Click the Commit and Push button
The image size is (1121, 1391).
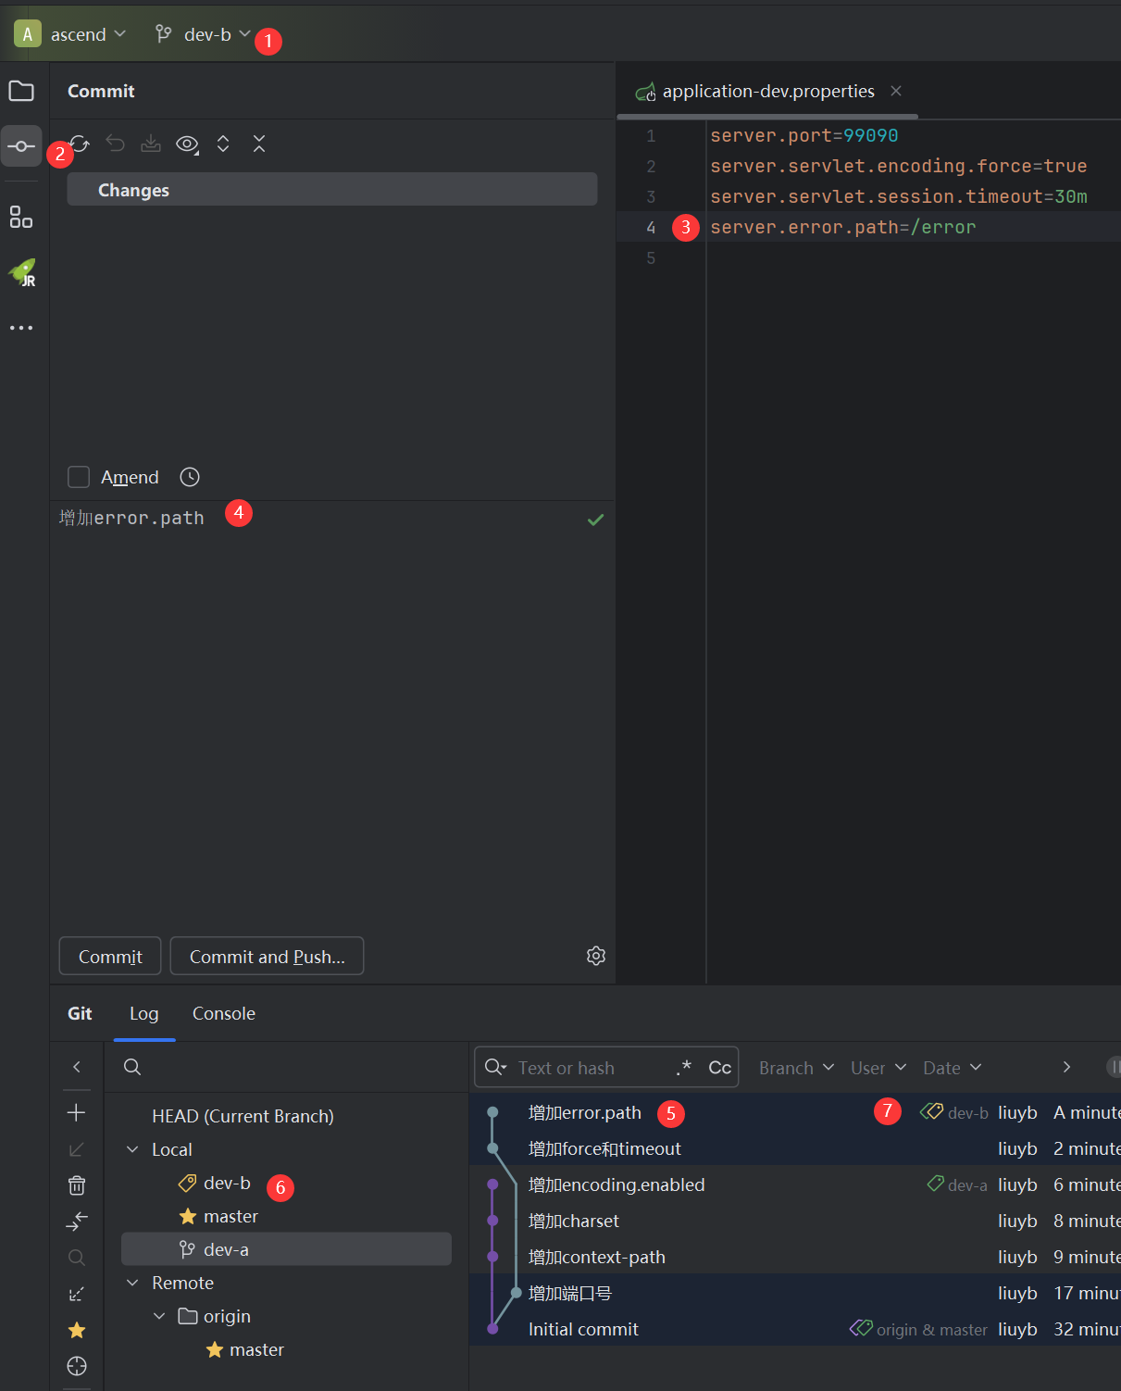click(267, 957)
